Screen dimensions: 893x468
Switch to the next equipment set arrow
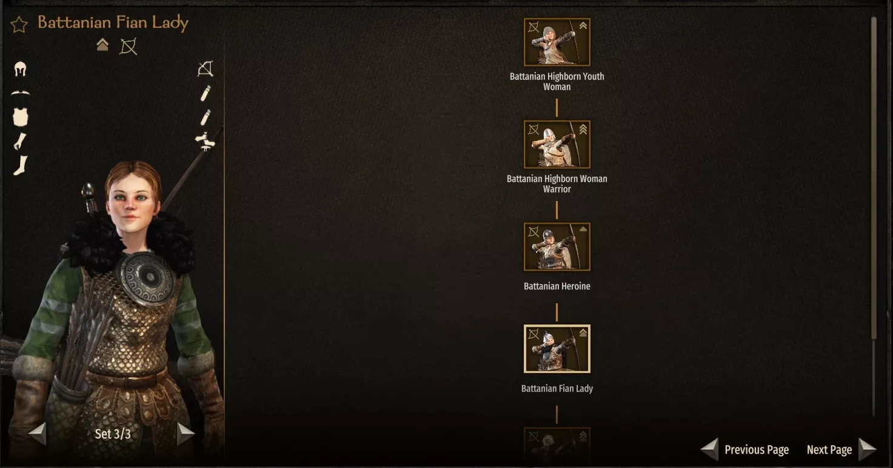tap(186, 433)
